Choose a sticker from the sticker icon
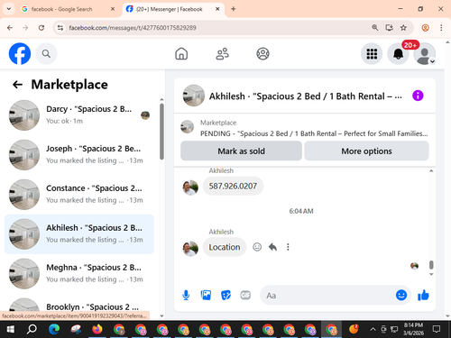Viewport: 451px width, 338px height. [x=225, y=296]
